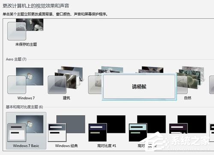Click the Windows 7 Basic label text
The image size is (214, 155).
(x=26, y=146)
